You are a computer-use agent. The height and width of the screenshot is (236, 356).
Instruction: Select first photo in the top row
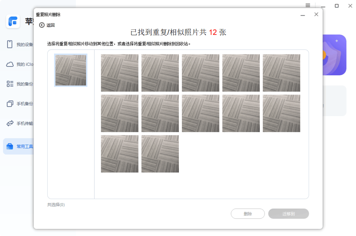(120, 73)
